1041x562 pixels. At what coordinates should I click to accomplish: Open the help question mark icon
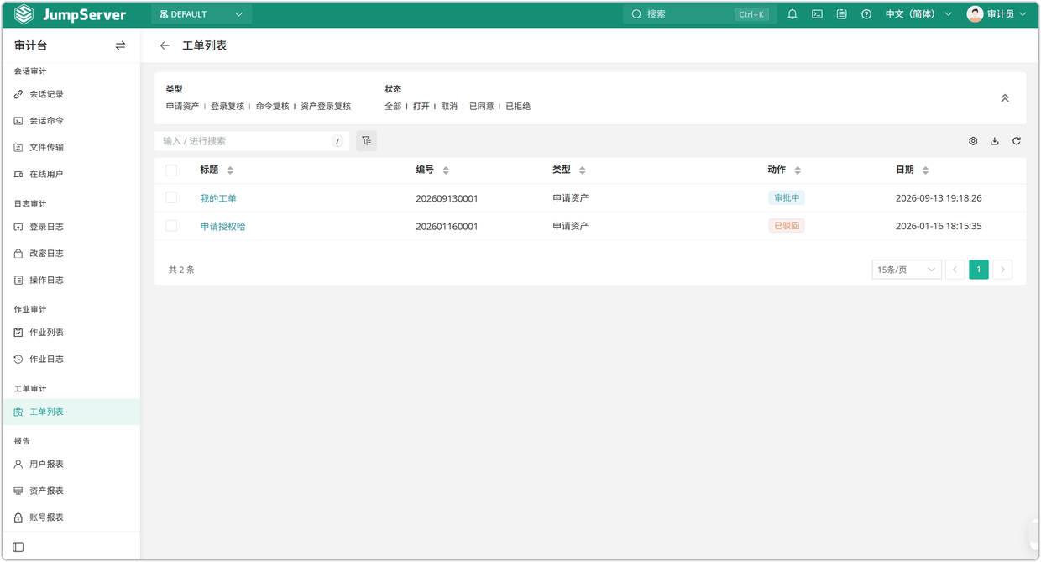click(x=866, y=14)
